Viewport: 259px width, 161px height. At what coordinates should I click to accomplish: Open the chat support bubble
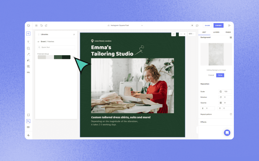pos(227,133)
